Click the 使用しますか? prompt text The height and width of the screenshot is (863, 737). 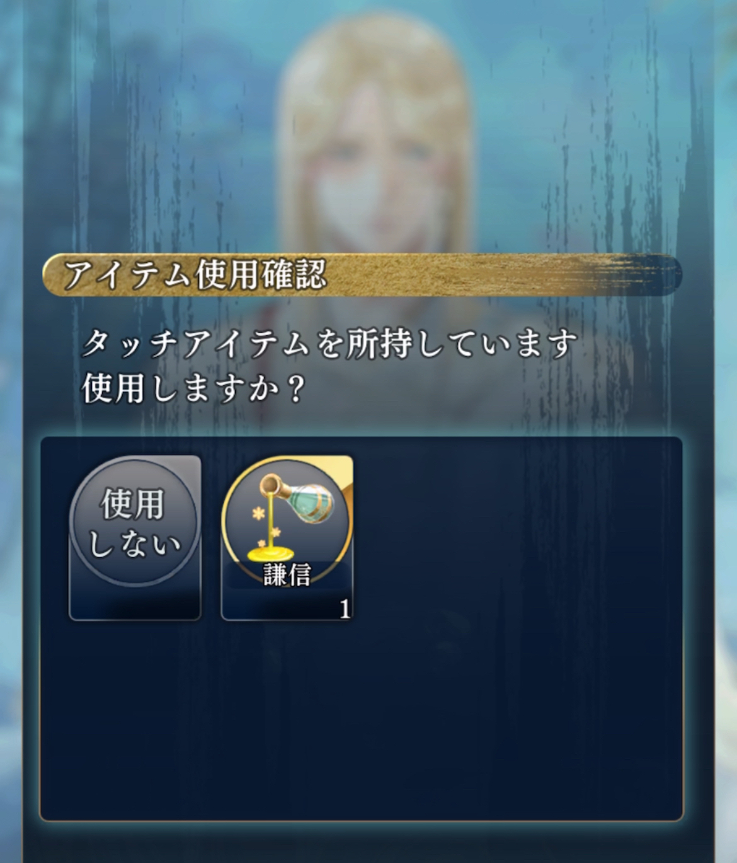click(x=194, y=390)
